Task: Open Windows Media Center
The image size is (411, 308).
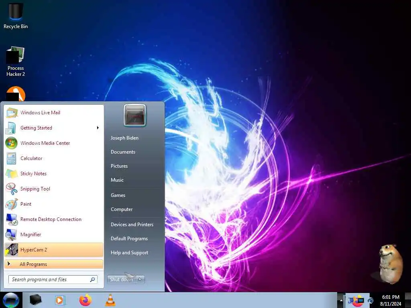Action: 54,143
